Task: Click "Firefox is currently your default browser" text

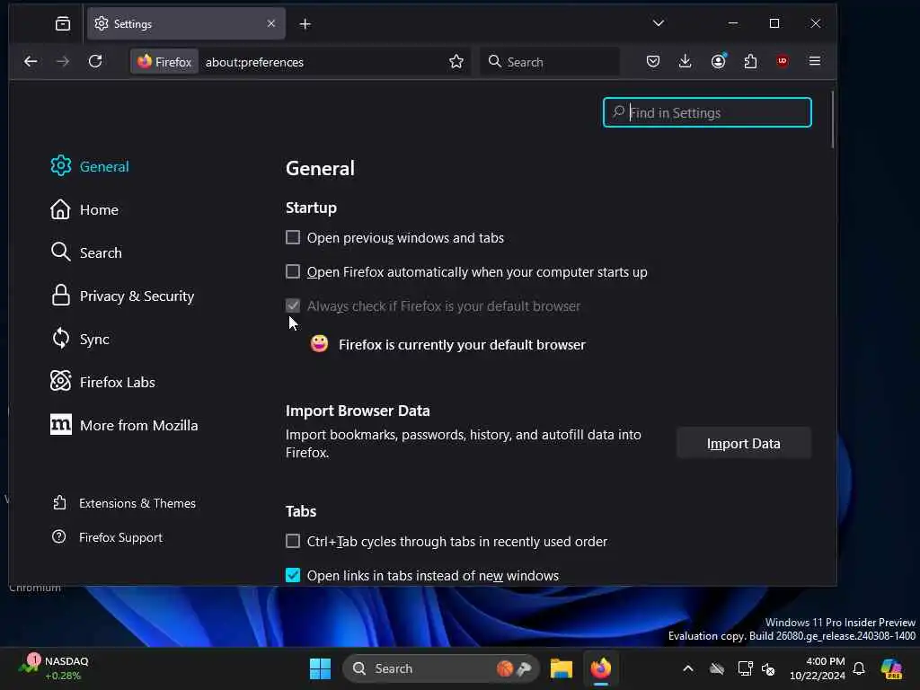Action: [462, 344]
